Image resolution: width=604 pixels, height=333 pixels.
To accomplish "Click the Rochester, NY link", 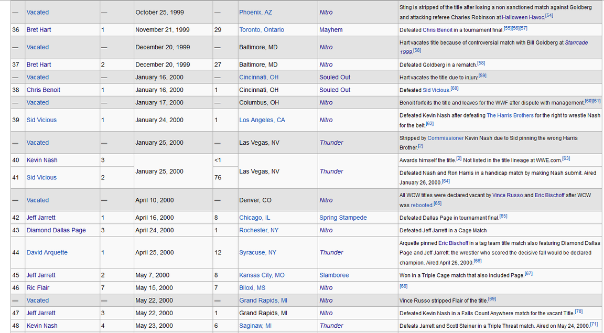I will (258, 231).
